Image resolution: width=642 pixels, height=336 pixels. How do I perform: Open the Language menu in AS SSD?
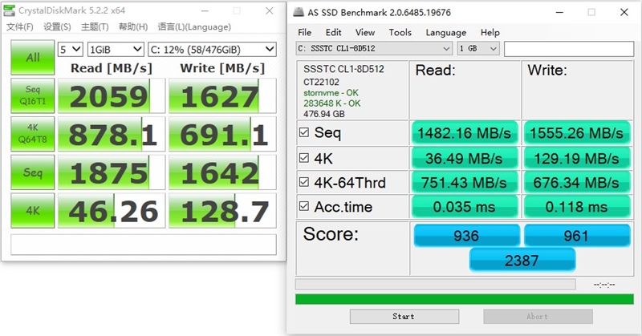[x=446, y=32]
